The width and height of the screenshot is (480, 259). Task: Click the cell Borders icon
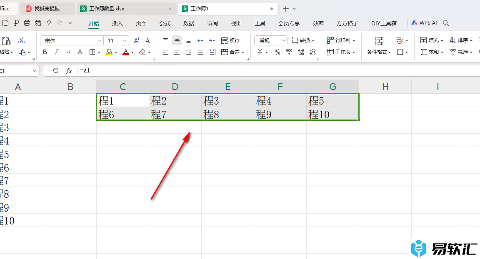click(92, 52)
